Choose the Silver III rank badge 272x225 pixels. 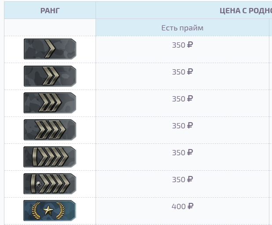click(50, 103)
